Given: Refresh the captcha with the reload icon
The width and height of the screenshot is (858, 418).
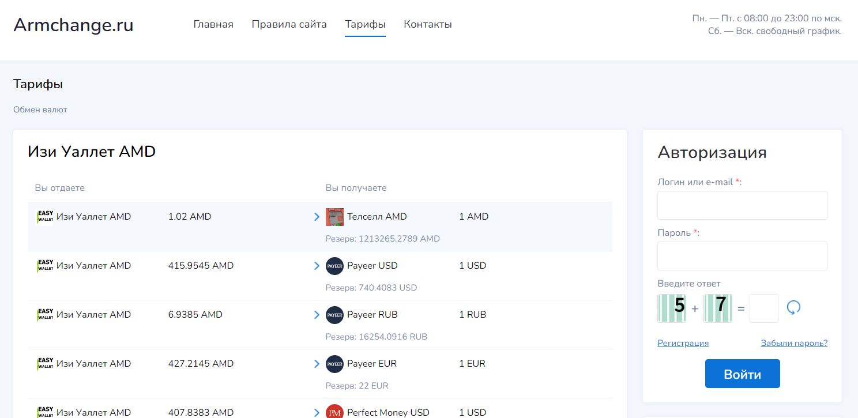Looking at the screenshot, I should tap(793, 308).
